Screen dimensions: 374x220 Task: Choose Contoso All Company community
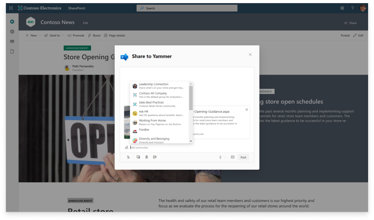tap(159, 95)
